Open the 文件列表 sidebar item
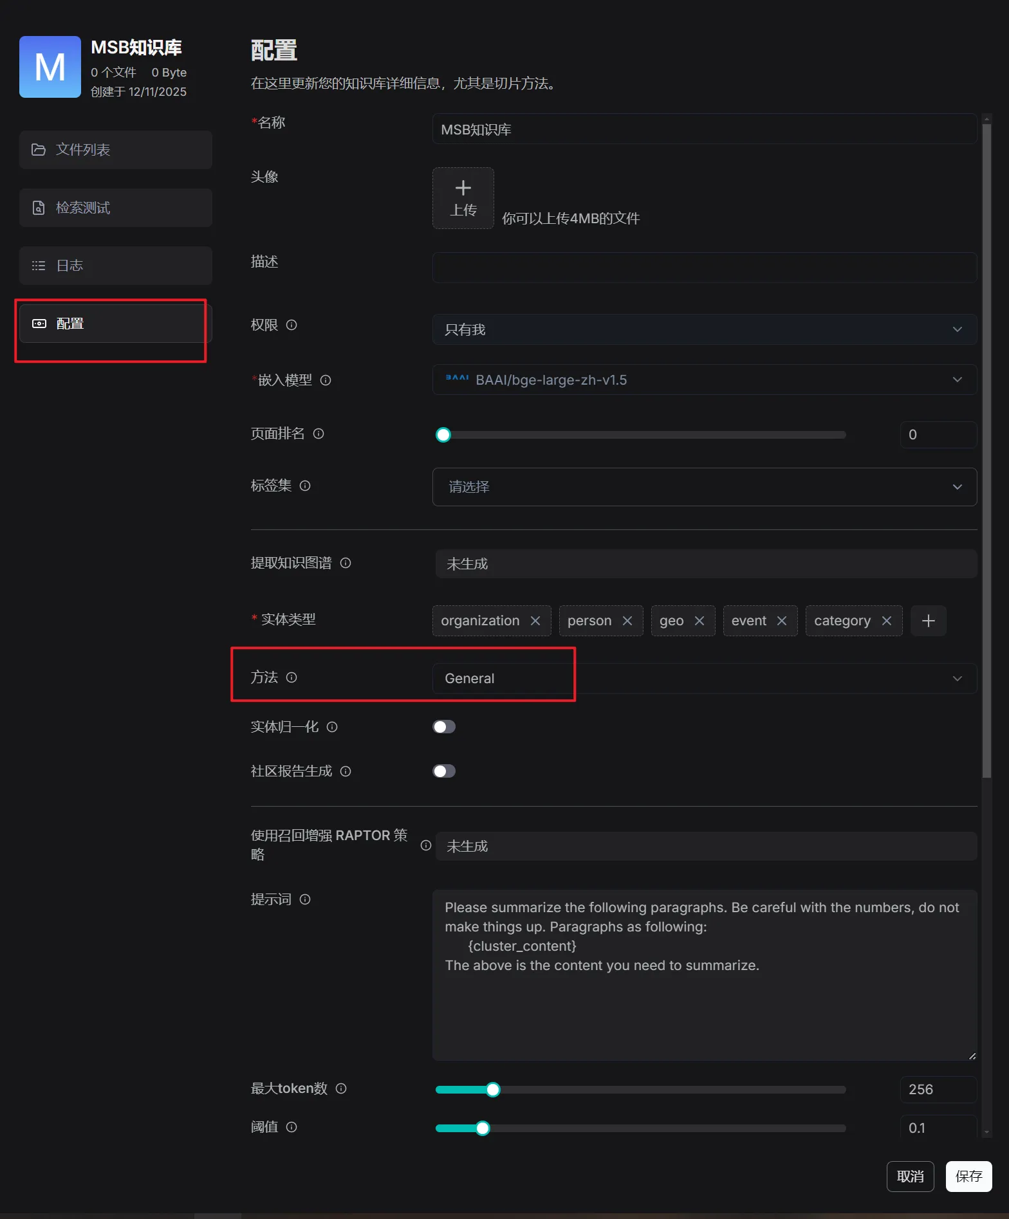 pyautogui.click(x=116, y=150)
